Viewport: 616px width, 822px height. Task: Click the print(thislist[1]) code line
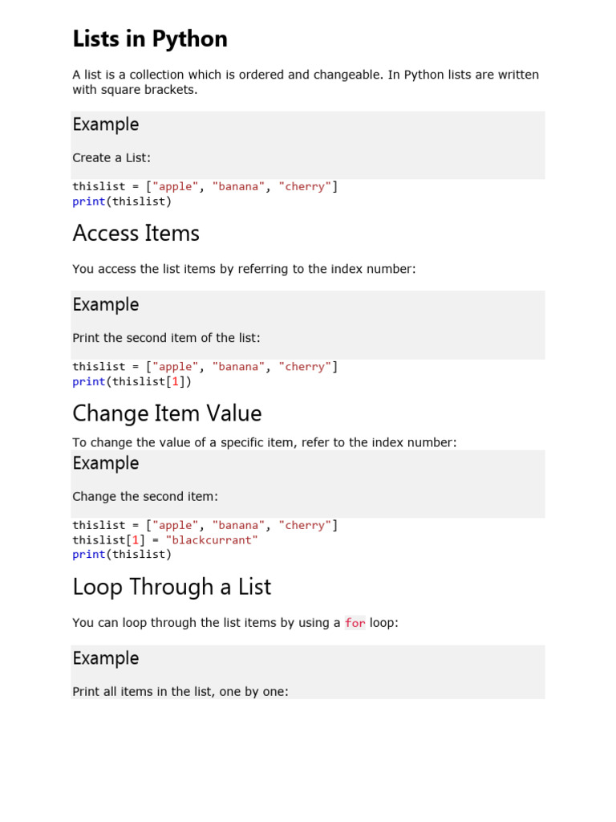[x=132, y=382]
